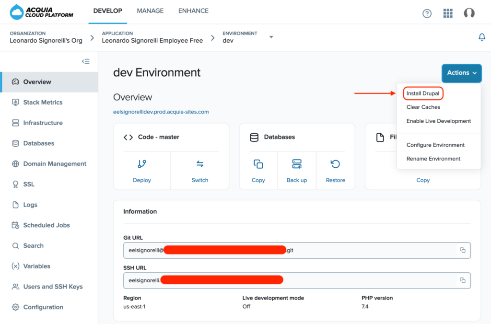Expand the environment dropdown arrow
Screen dimensions: 491x324
(271, 37)
